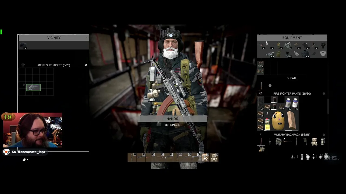Expand the boots chevron in Equipment

pos(290,57)
